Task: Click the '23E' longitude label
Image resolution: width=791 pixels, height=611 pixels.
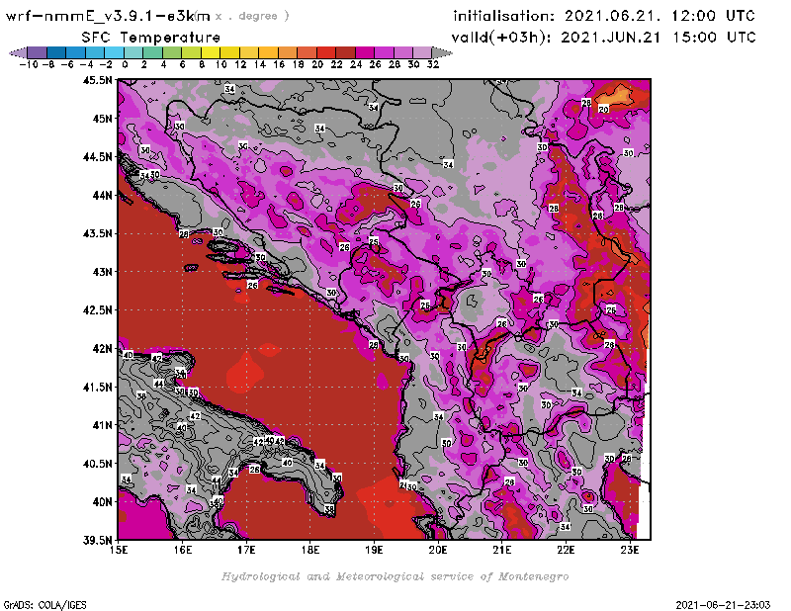Action: [x=630, y=550]
